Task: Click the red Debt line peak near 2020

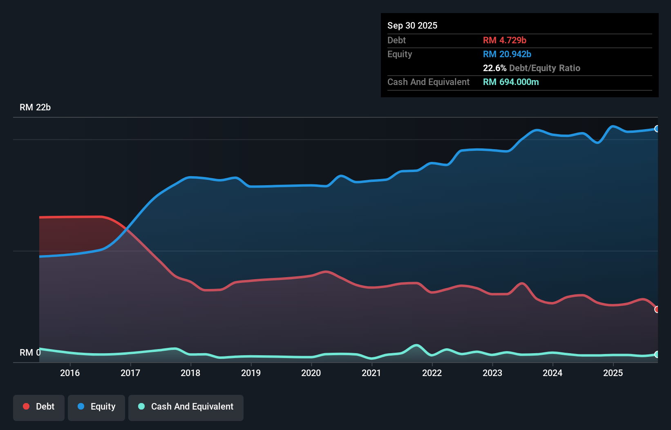Action: click(325, 272)
